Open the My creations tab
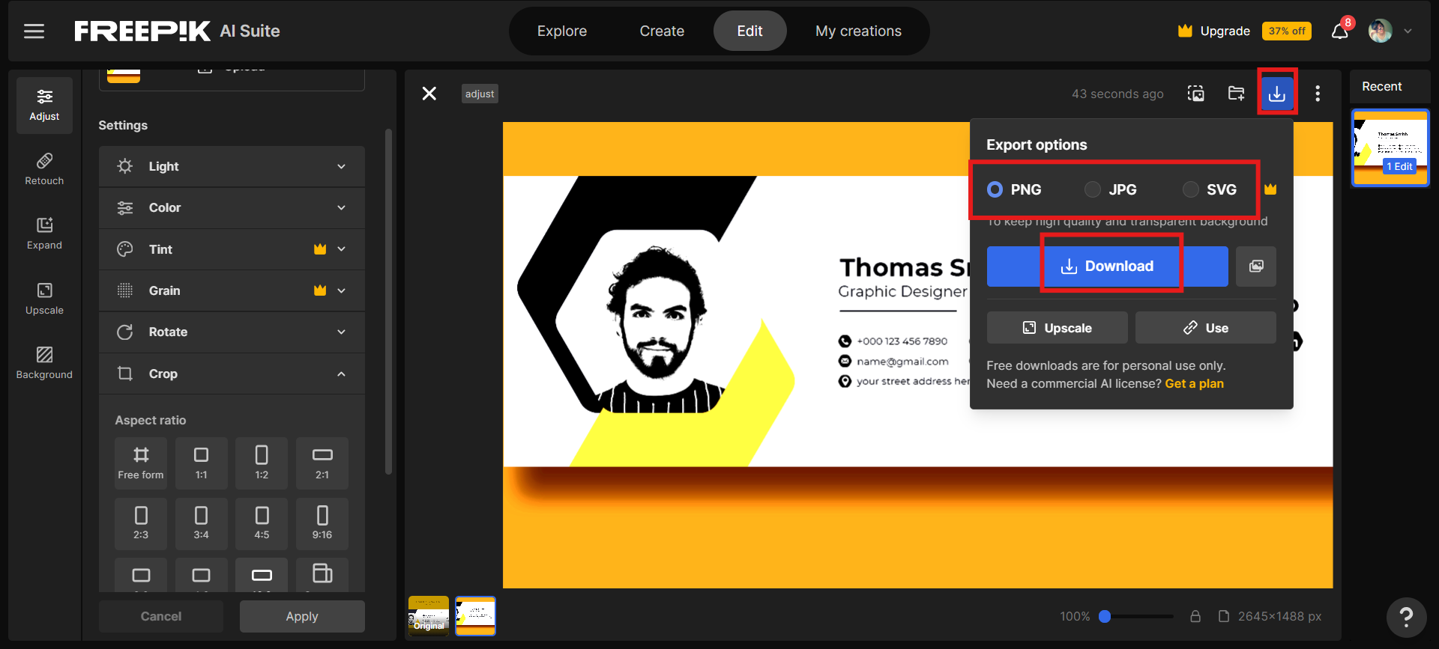 tap(858, 31)
